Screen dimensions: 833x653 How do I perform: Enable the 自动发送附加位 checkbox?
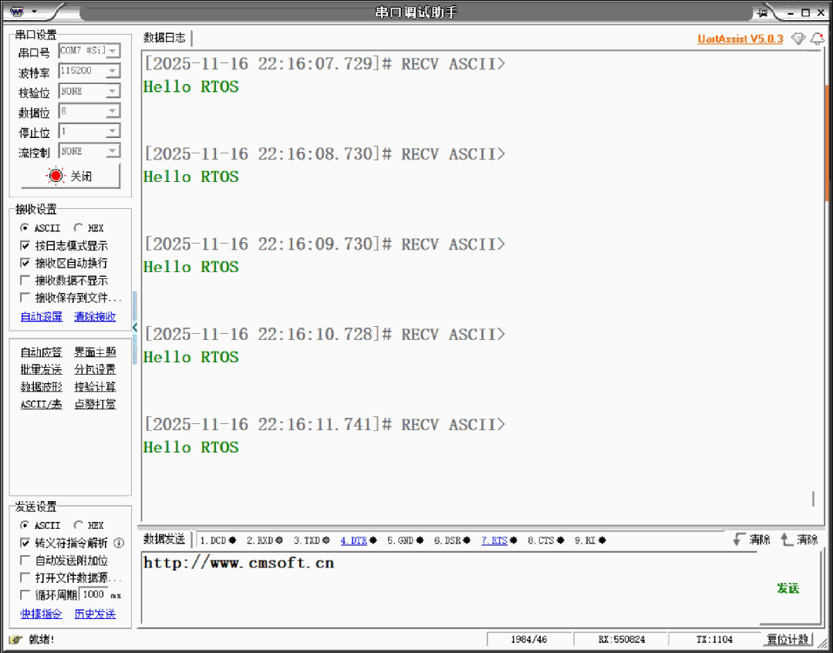tap(25, 560)
